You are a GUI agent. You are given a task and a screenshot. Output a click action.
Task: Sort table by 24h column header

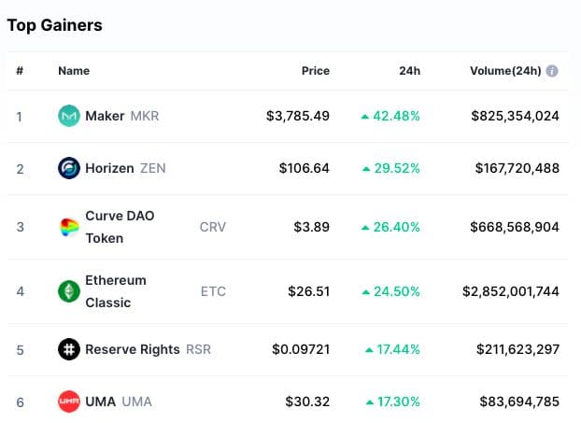point(410,71)
